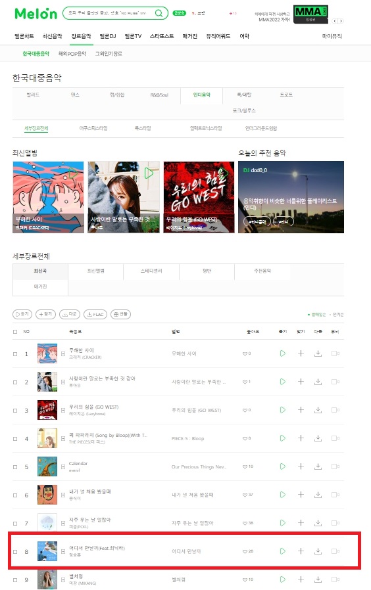Click the heart icon for song 6
The height and width of the screenshot is (590, 371).
(x=245, y=495)
